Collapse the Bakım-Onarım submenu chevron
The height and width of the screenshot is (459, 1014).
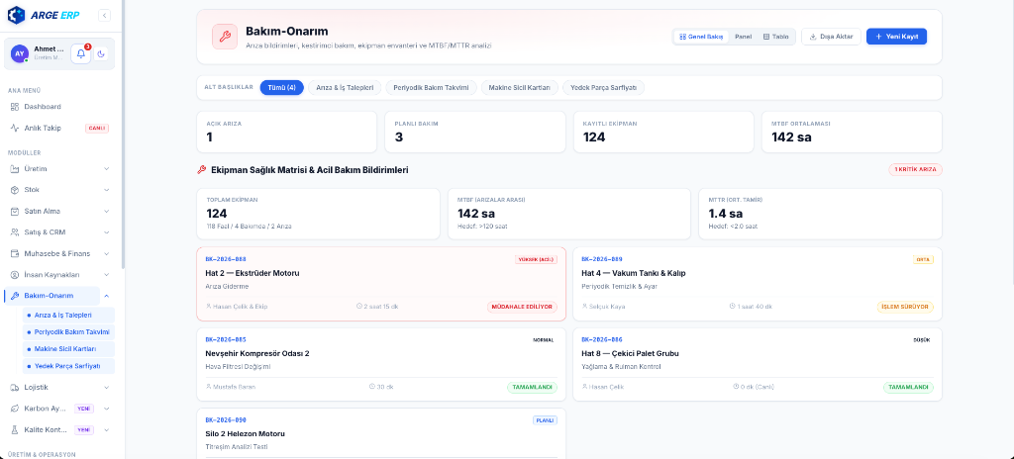point(107,296)
